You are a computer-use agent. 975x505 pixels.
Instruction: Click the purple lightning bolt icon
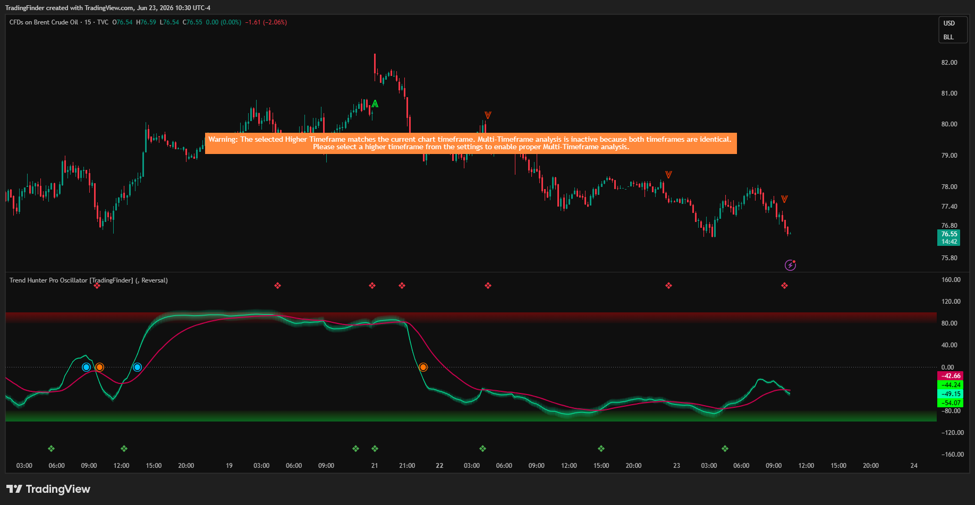click(x=790, y=265)
